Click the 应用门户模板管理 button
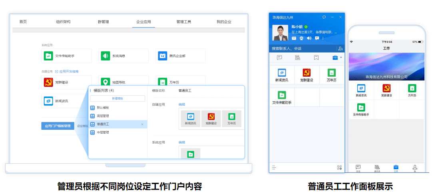This screenshot has width=436, height=194. pyautogui.click(x=58, y=126)
